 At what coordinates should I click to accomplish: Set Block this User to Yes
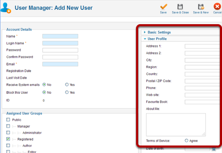pos(67,92)
